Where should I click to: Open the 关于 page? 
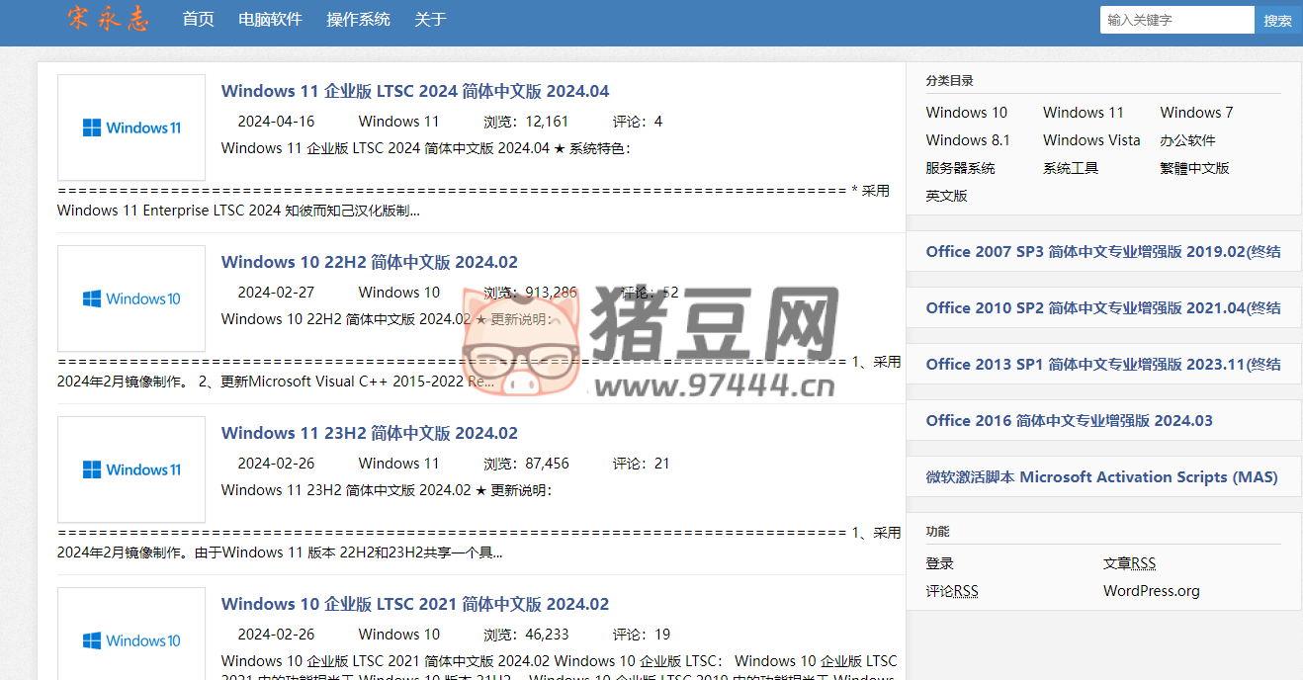click(430, 19)
